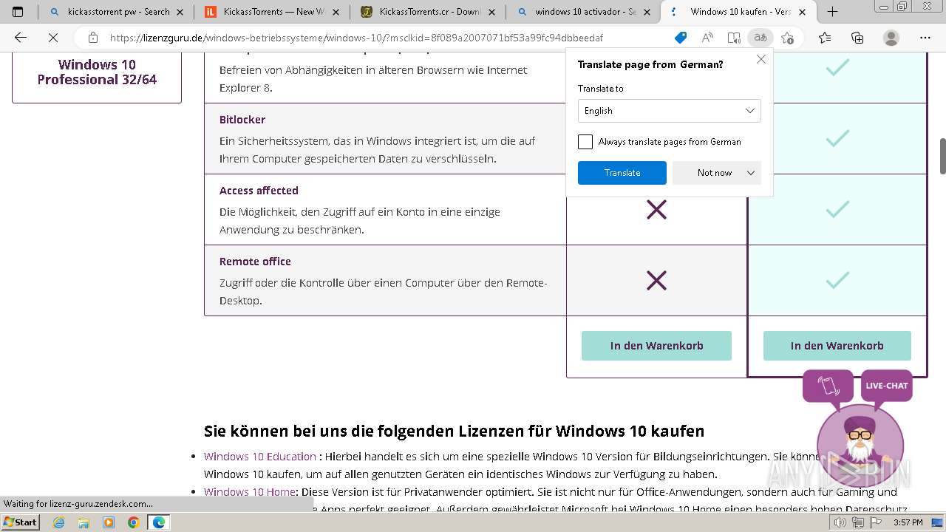
Task: Click the phone callback bubble icon
Action: (828, 386)
